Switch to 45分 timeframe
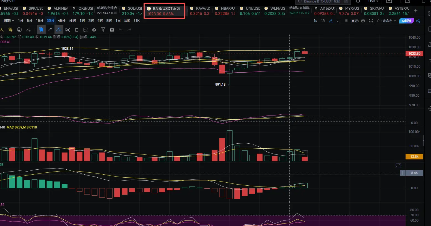This screenshot has height=226, width=431. (61, 21)
